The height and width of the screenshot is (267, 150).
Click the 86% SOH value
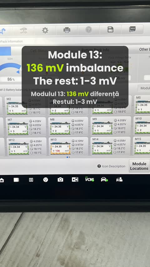[x=11, y=79]
